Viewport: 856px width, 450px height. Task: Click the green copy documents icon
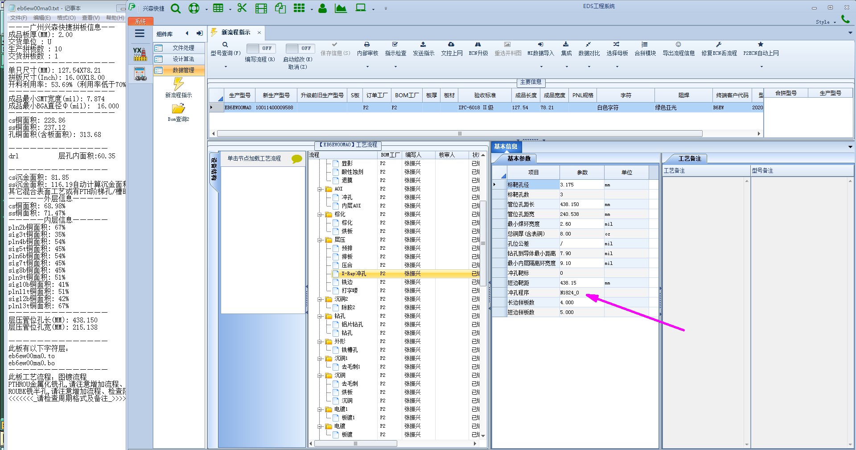click(x=280, y=8)
